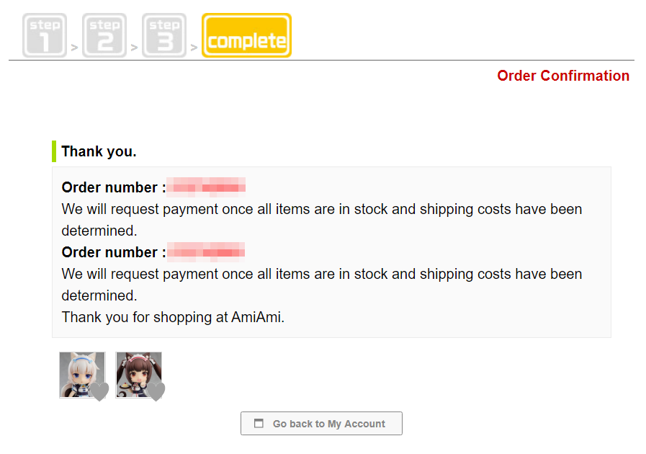
Task: Select the first blurred order number
Action: [206, 187]
